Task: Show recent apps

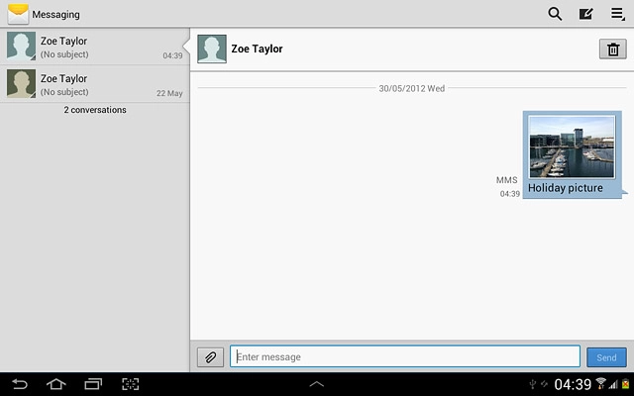Action: [93, 384]
